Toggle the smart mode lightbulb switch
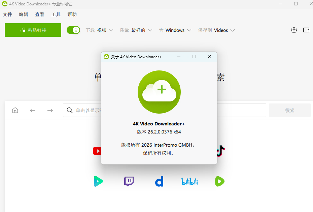This screenshot has width=313, height=212. click(x=73, y=30)
